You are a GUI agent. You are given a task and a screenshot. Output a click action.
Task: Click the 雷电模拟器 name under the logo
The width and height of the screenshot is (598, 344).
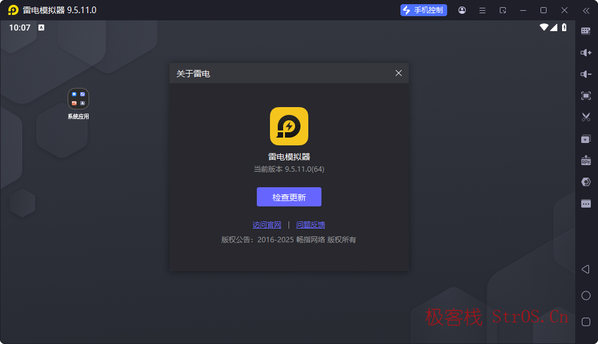(289, 157)
